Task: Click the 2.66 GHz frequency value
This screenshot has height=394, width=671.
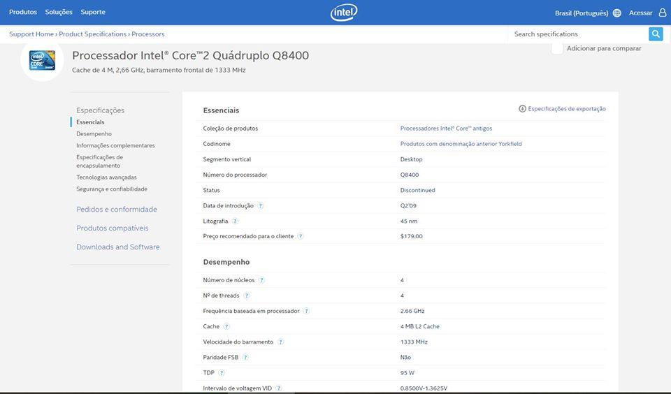Action: coord(412,311)
